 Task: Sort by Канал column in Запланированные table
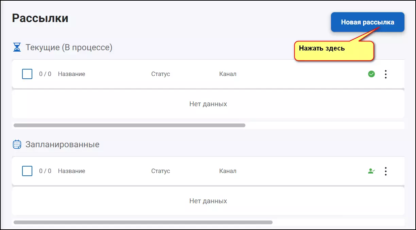(228, 171)
